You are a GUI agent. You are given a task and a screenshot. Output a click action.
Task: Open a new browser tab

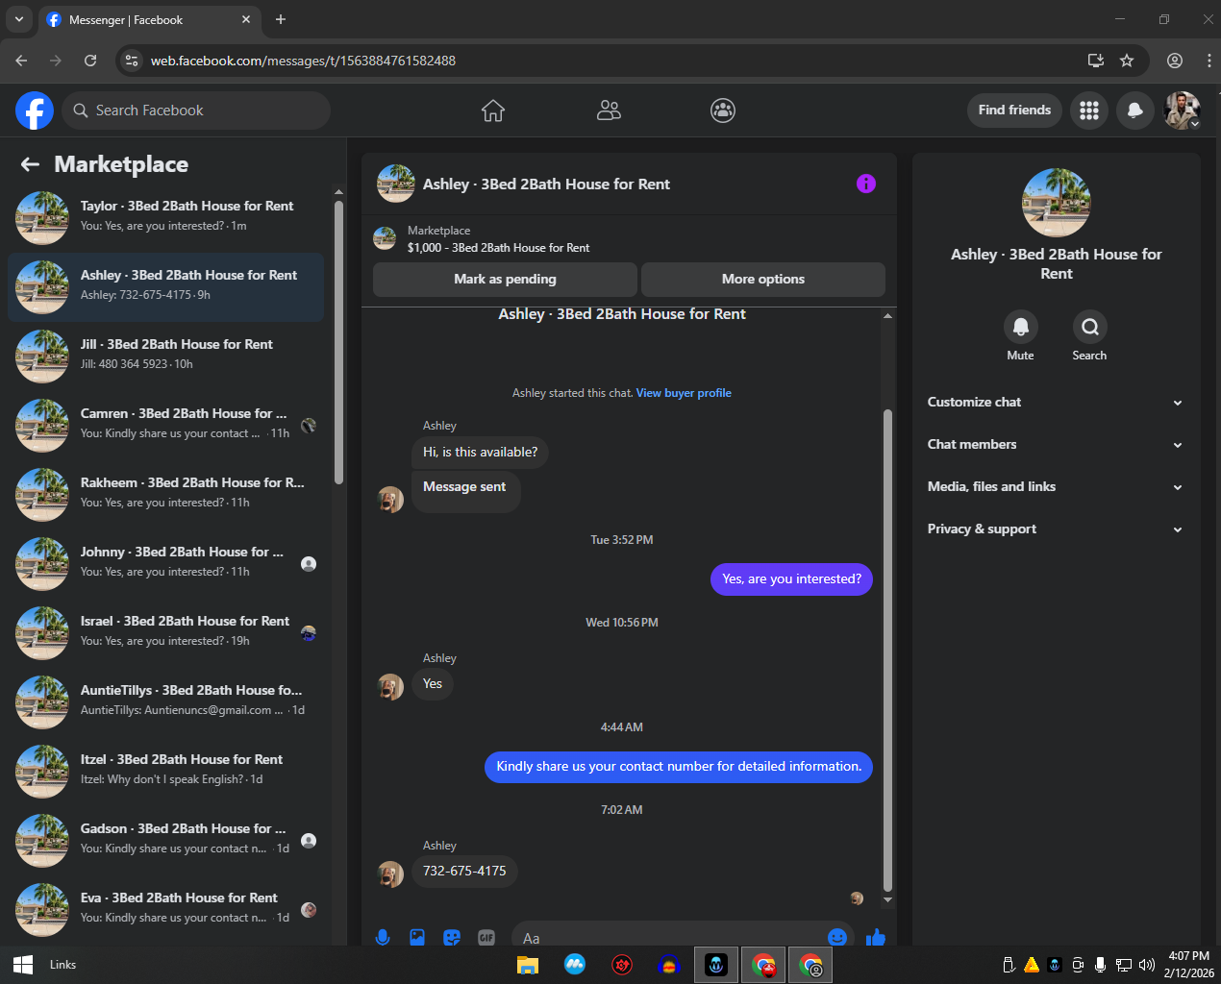point(281,19)
